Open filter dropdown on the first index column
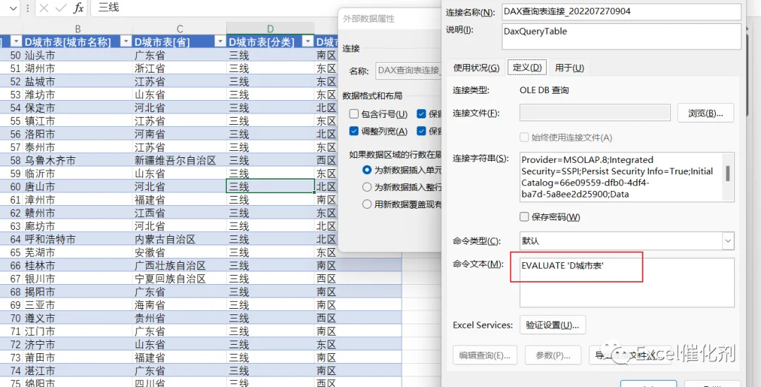 16,42
